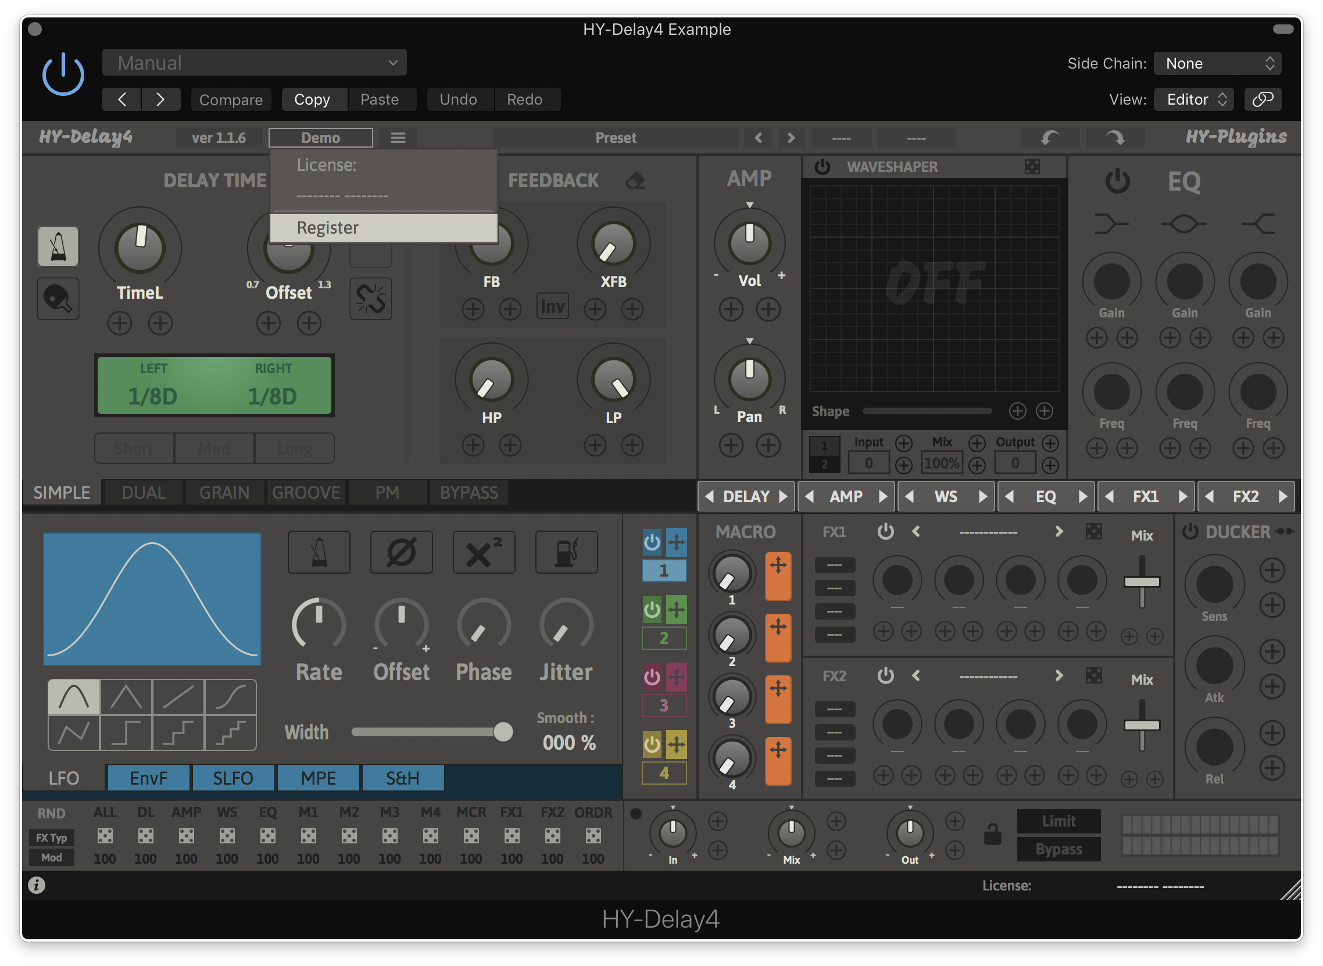
Task: Click the LFO Width slider handle
Action: [502, 732]
